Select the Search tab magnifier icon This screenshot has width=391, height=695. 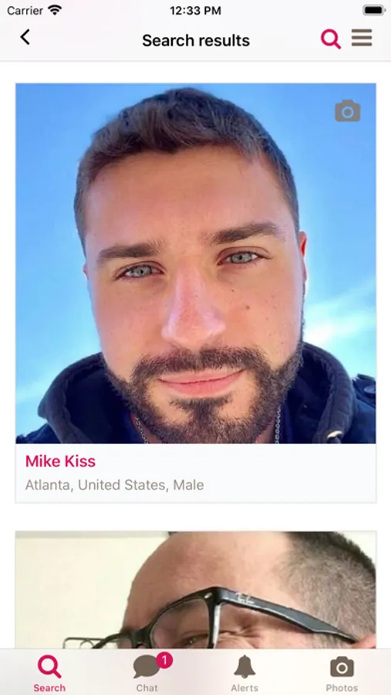click(49, 667)
